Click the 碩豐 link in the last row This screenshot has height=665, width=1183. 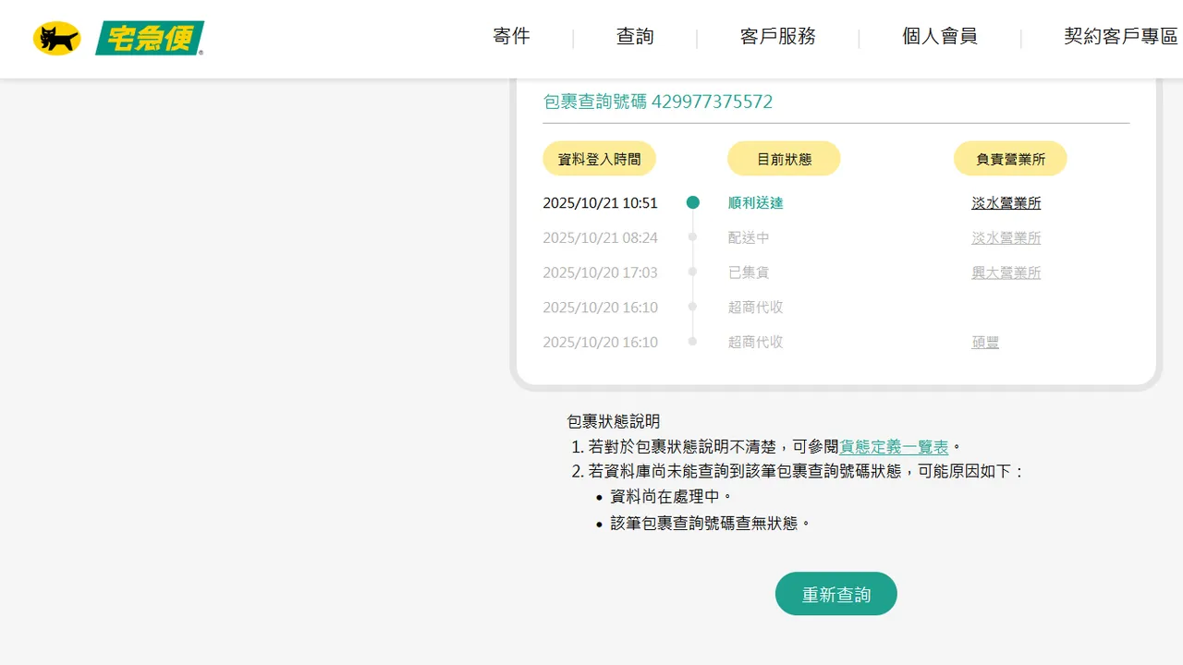pyautogui.click(x=985, y=343)
